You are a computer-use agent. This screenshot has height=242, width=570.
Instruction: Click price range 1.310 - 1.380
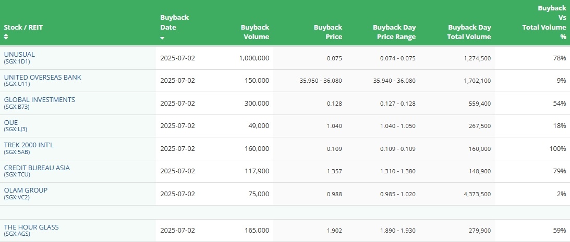[398, 171]
